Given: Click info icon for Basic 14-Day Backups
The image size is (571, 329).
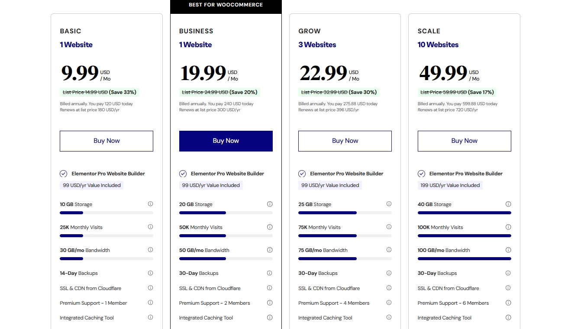Looking at the screenshot, I should [x=150, y=273].
